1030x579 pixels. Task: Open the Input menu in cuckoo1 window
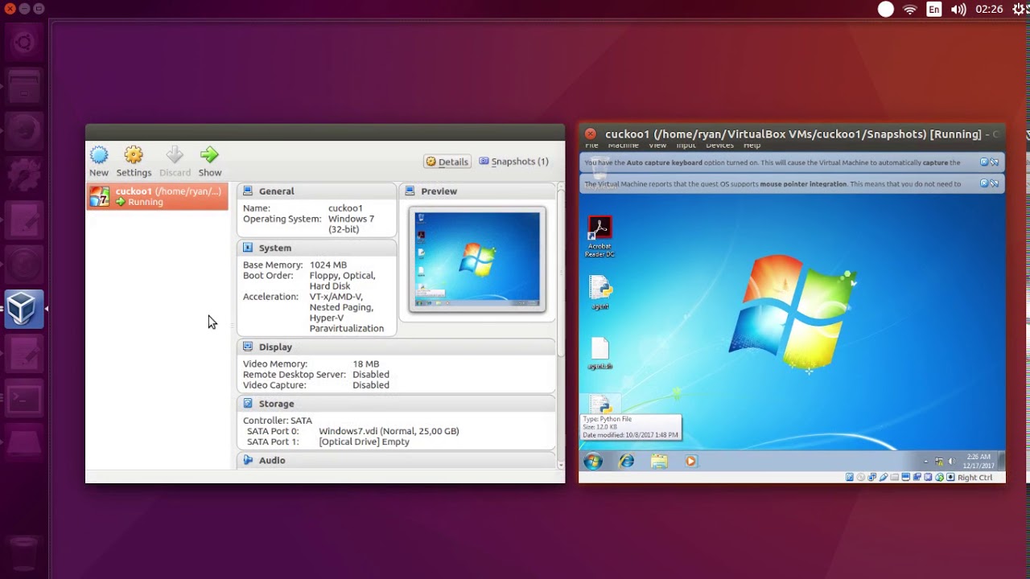tap(686, 146)
